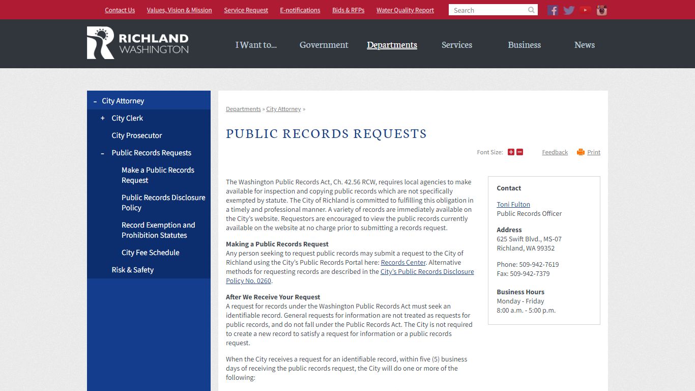Viewport: 695px width, 391px height.
Task: Open the YouTube social icon
Action: click(585, 10)
